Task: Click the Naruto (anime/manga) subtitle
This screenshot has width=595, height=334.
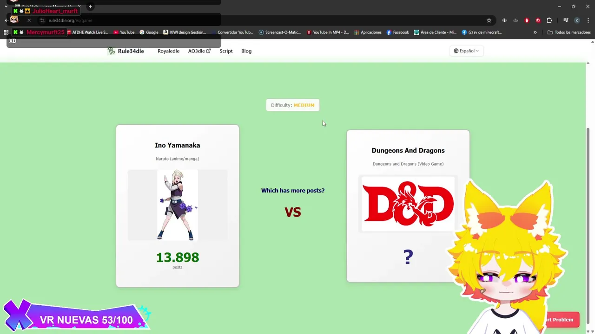Action: click(x=178, y=159)
